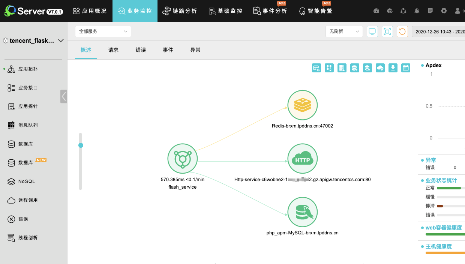Open the document notes icon in top bar
Screen dimensions: 465x264
(x=430, y=11)
